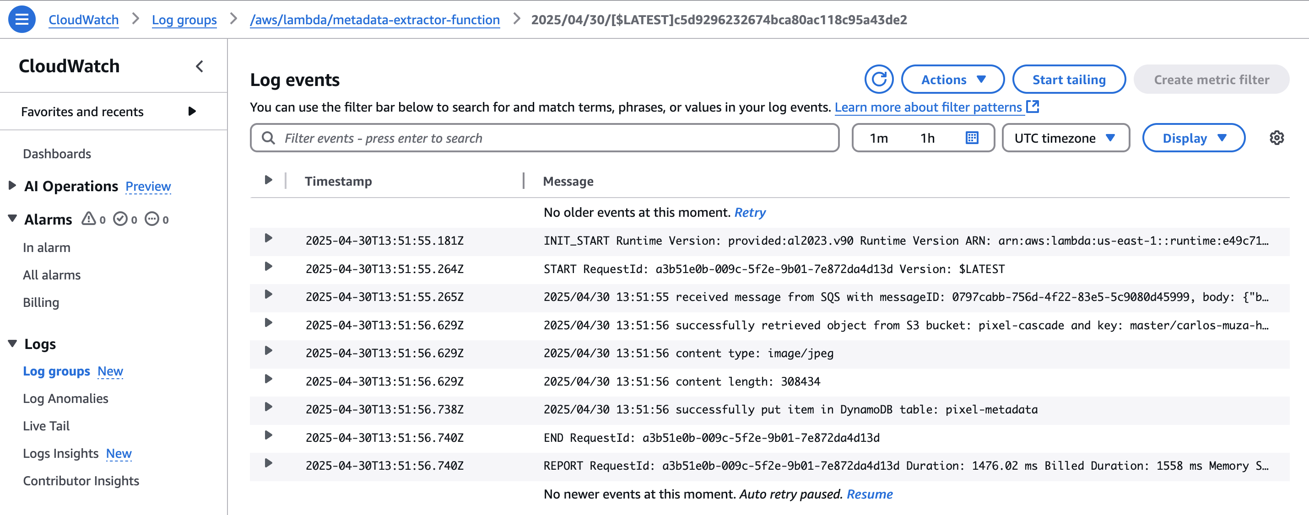Expand Favorites and recents arrow

pos(192,111)
